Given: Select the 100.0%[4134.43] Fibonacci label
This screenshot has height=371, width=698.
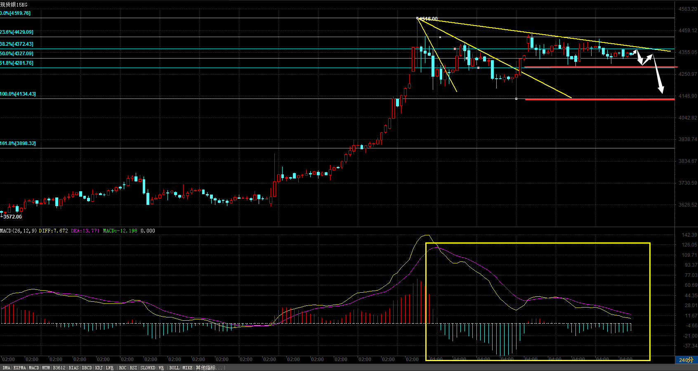Looking at the screenshot, I should (18, 94).
